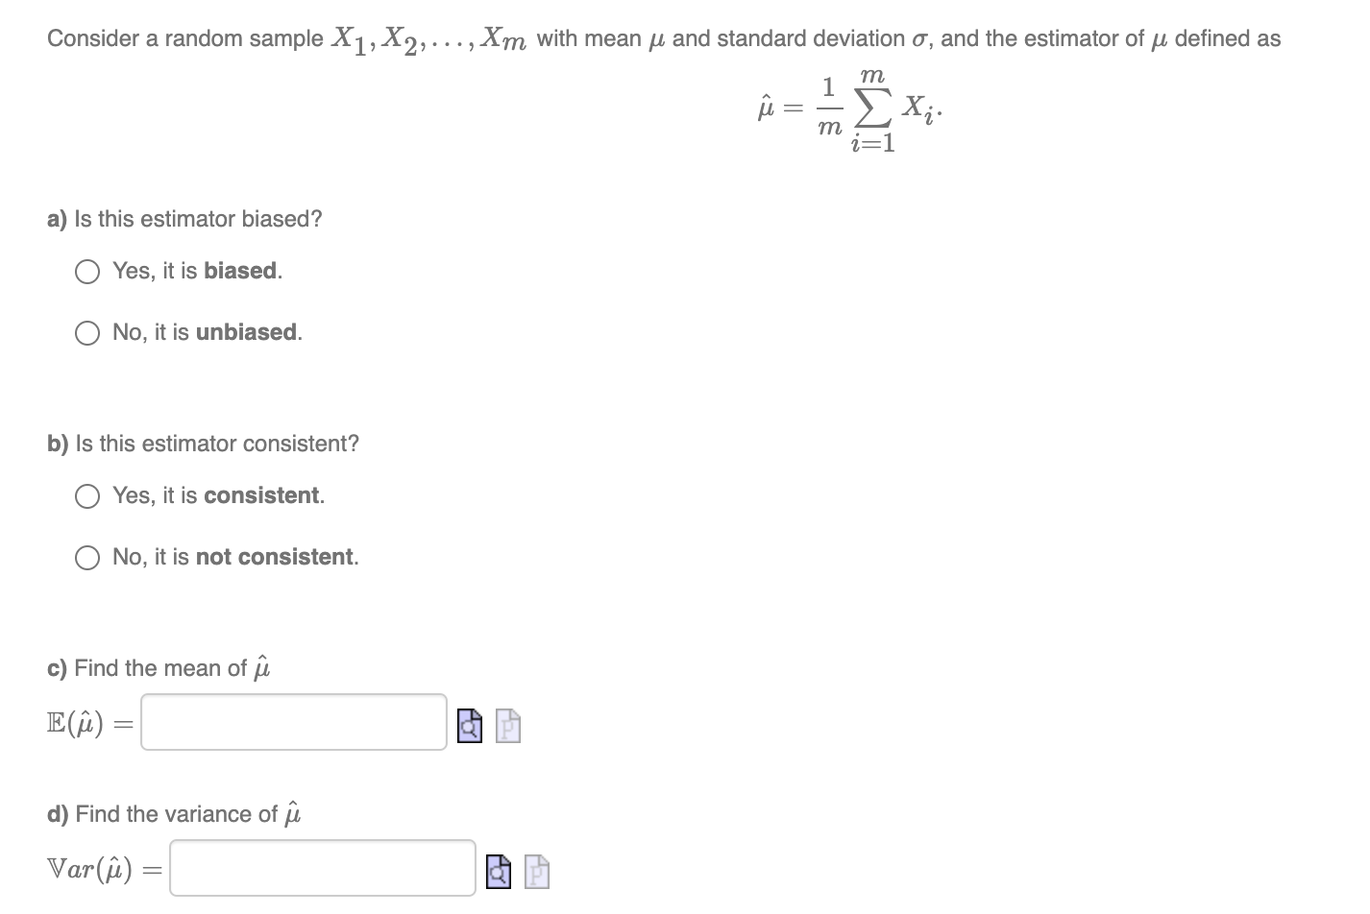Click the text 'No, it is not consistent'

[x=234, y=557]
